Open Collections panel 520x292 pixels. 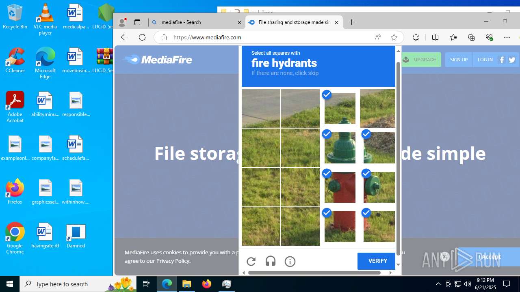tap(471, 37)
